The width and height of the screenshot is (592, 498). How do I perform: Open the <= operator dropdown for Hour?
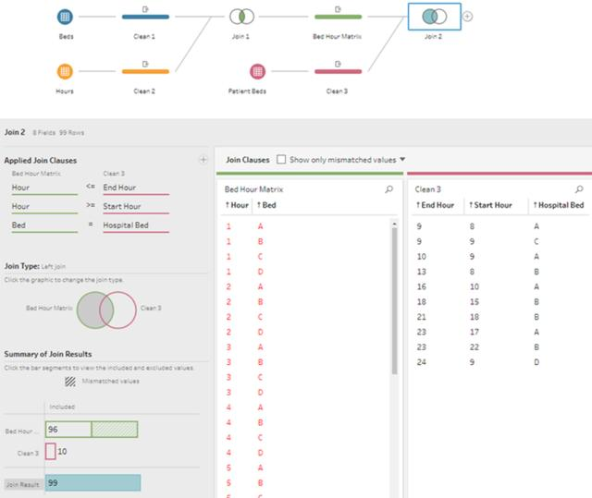[x=91, y=187]
